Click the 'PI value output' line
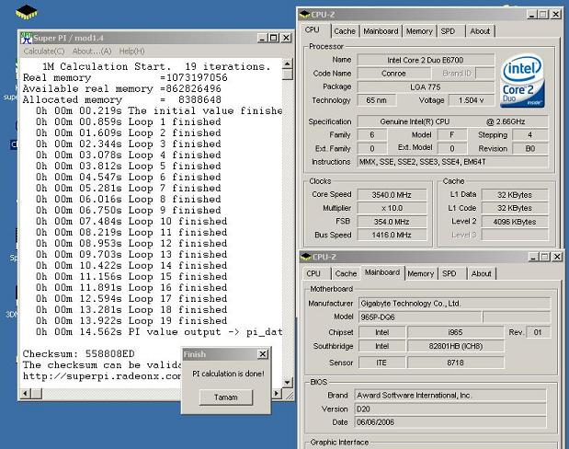 click(x=159, y=332)
